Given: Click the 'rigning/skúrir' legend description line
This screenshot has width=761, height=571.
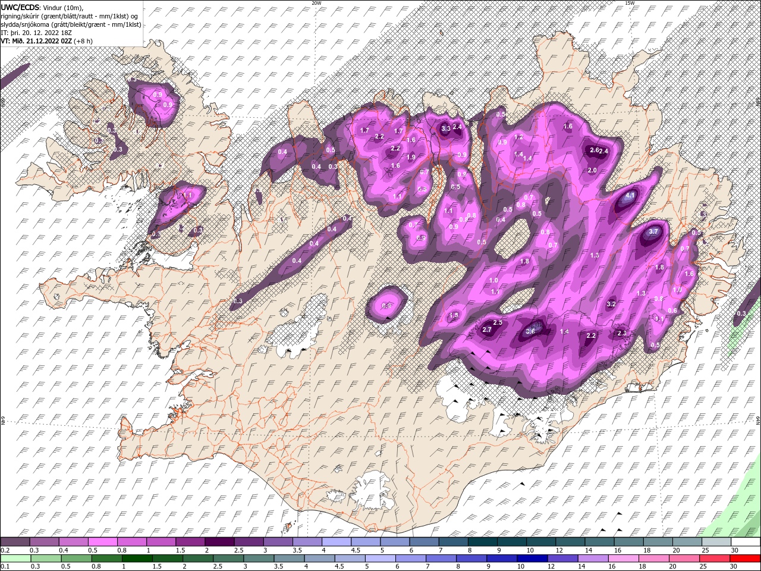Looking at the screenshot, I should tap(70, 15).
